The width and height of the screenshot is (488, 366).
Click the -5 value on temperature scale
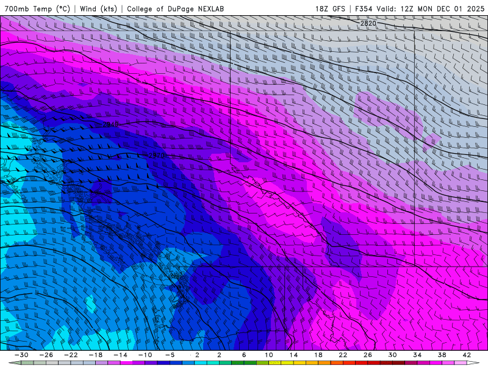point(170,355)
